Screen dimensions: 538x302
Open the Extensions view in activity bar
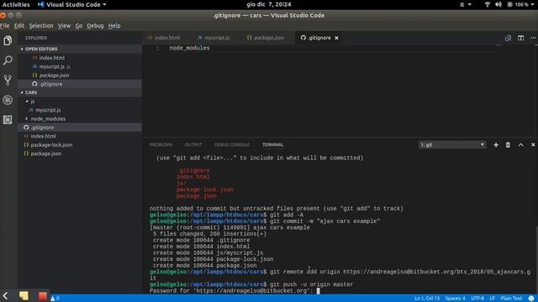[x=8, y=119]
